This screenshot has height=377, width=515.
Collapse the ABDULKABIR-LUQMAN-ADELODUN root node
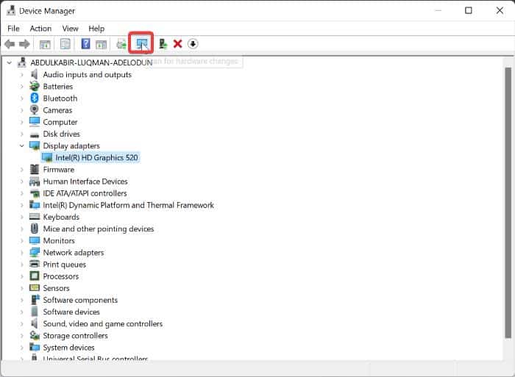pos(10,62)
